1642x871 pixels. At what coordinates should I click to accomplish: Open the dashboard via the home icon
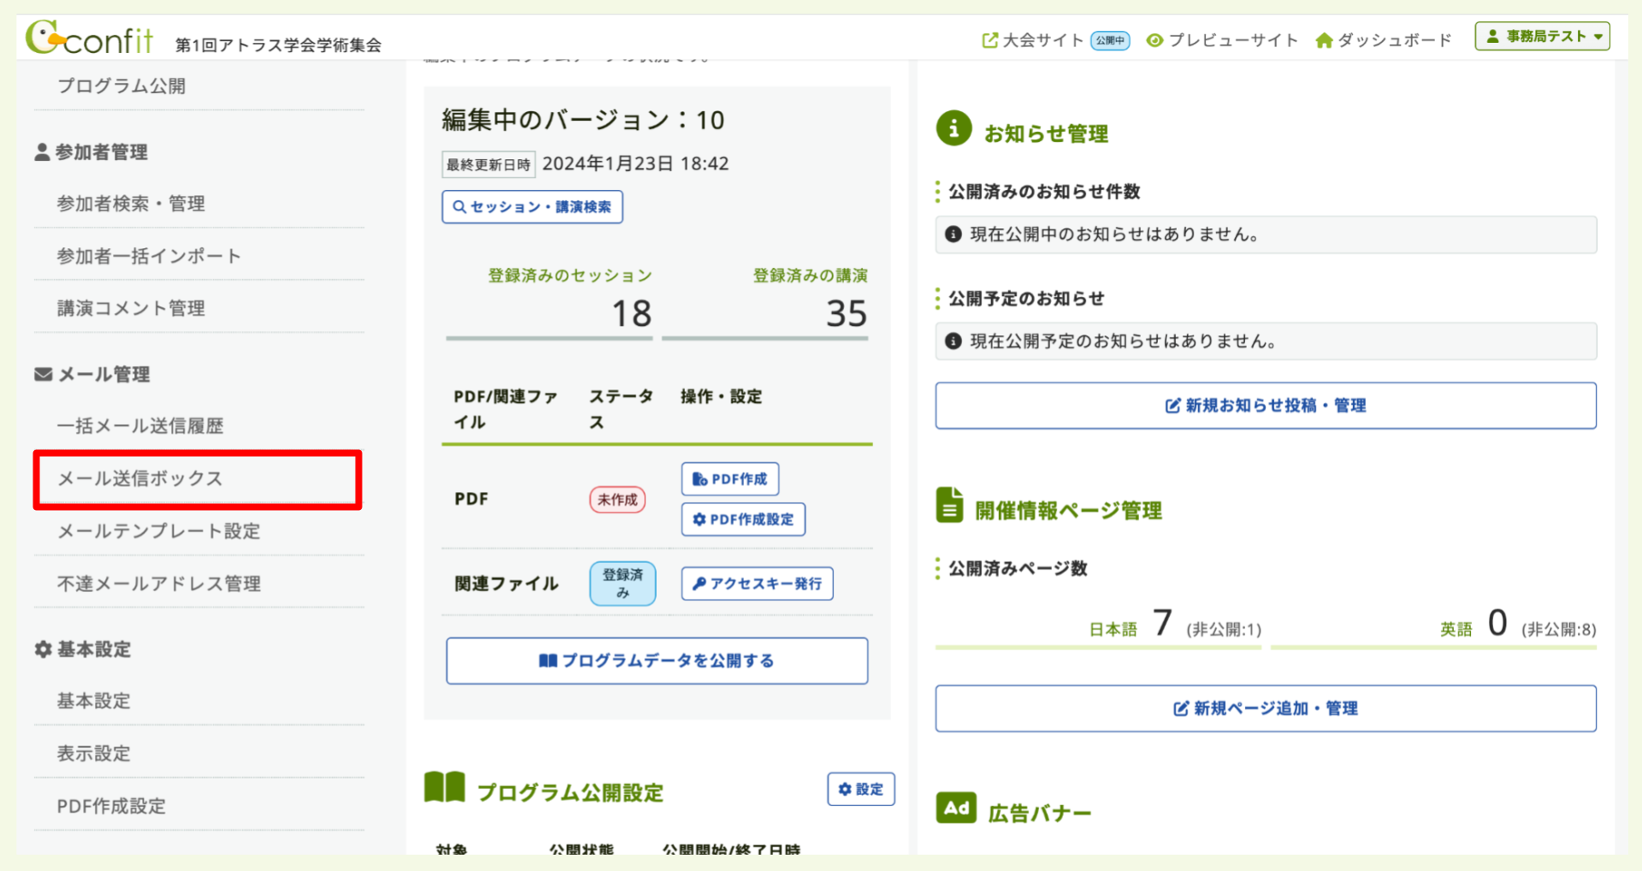pos(1324,39)
